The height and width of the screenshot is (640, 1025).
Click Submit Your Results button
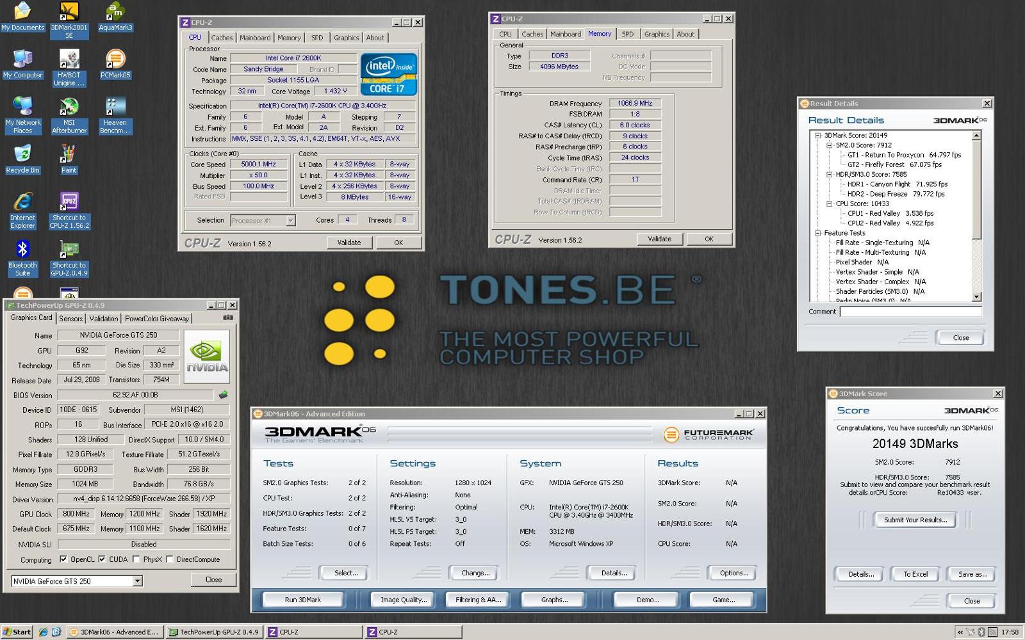tap(915, 520)
